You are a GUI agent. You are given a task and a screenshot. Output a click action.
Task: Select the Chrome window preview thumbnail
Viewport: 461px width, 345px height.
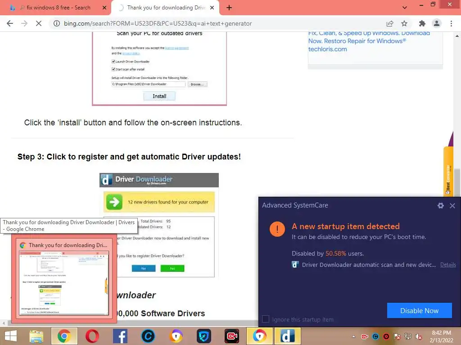click(64, 283)
